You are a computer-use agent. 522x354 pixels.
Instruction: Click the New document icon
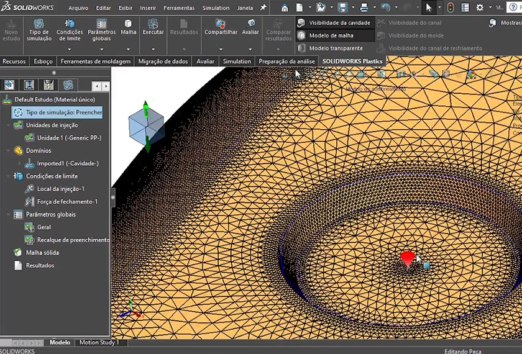click(x=300, y=7)
